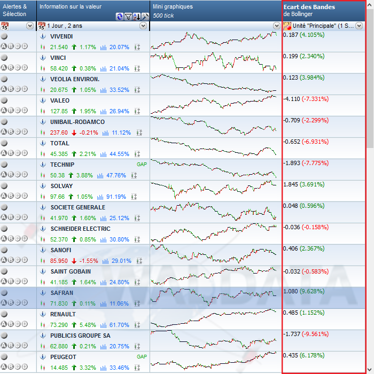Click the scrollbar down arrow
374x374 pixels.
(x=370, y=370)
